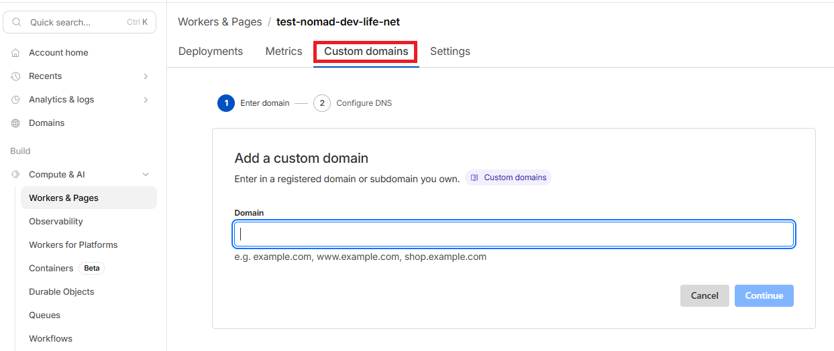
Task: Select step 2 Configure DNS circle
Action: tap(322, 103)
